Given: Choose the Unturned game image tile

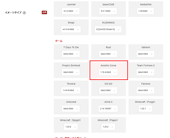Looking at the screenshot, I should pyautogui.click(x=71, y=107).
